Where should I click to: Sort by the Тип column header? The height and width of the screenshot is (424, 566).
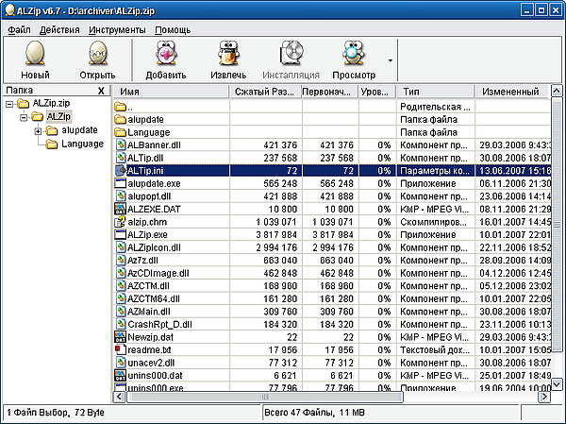434,92
